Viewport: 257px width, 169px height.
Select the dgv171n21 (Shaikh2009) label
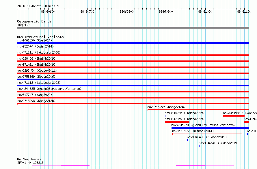[36, 64]
